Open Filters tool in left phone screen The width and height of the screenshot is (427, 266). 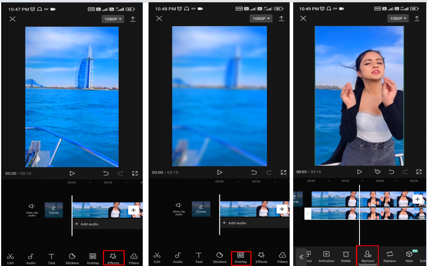click(134, 258)
